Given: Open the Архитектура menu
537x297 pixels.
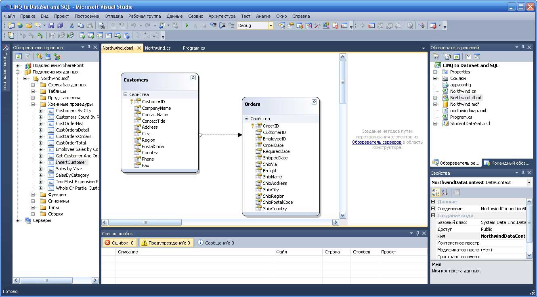Looking at the screenshot, I should coord(222,16).
